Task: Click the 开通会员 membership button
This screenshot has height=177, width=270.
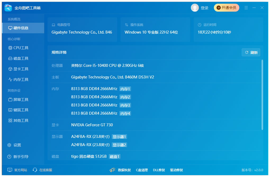Action: click(x=226, y=8)
